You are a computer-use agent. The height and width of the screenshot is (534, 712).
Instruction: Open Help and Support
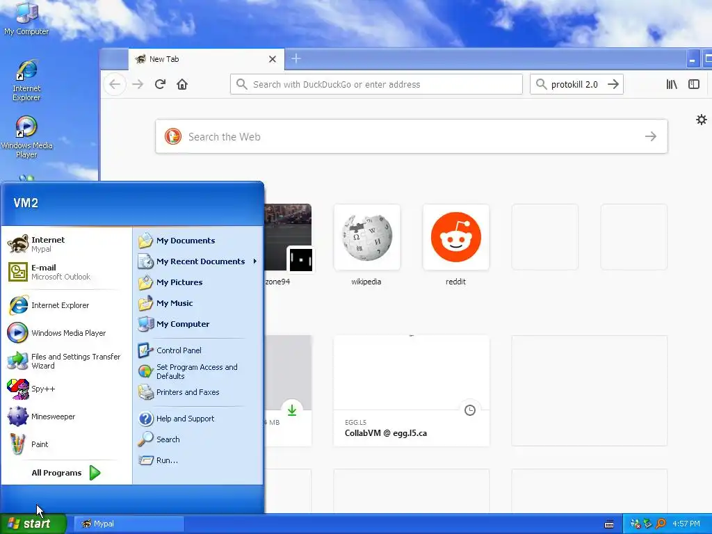(198, 419)
